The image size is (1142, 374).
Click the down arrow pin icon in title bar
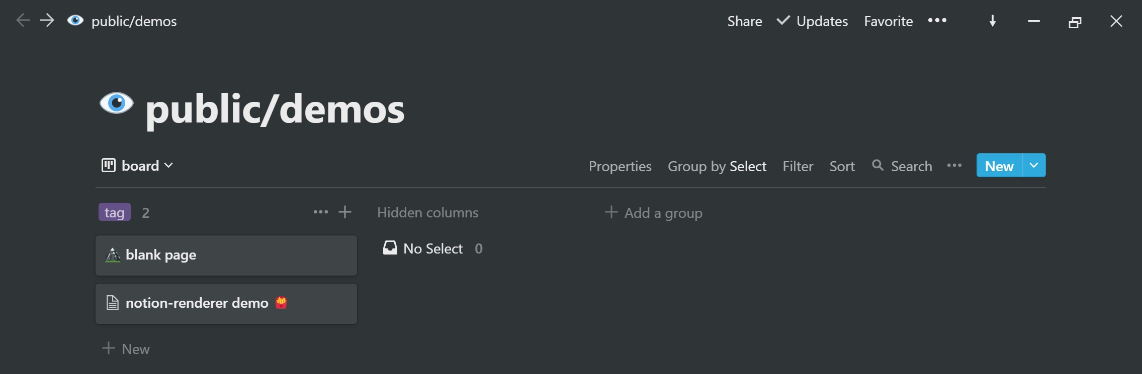click(x=993, y=21)
